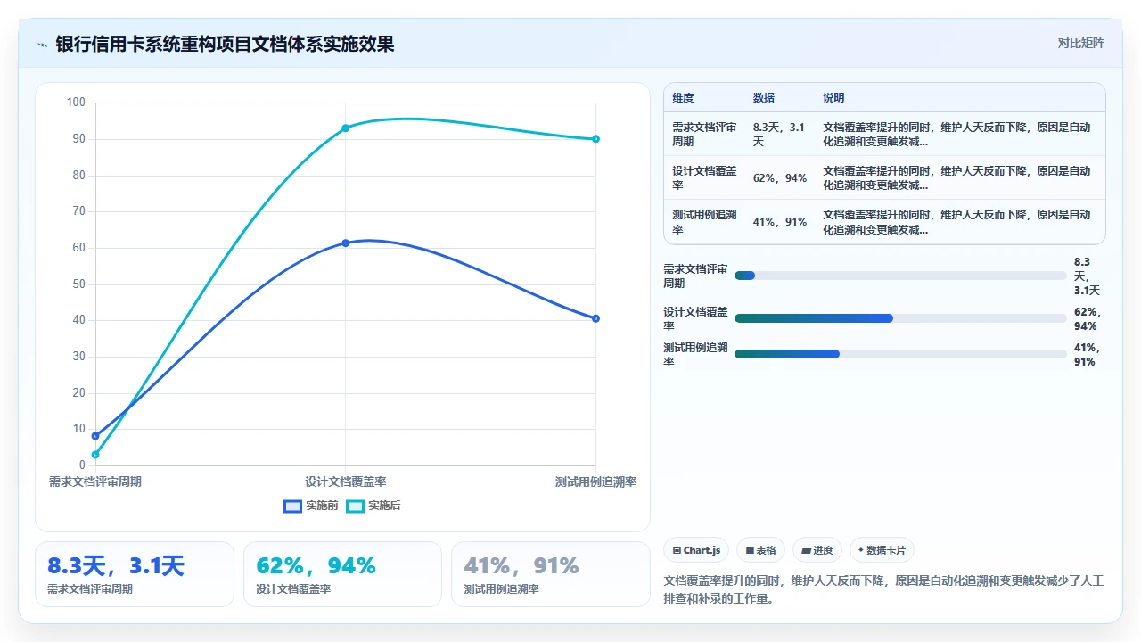Click the 表格 tag chip
Image resolution: width=1141 pixels, height=642 pixels.
coord(761,550)
